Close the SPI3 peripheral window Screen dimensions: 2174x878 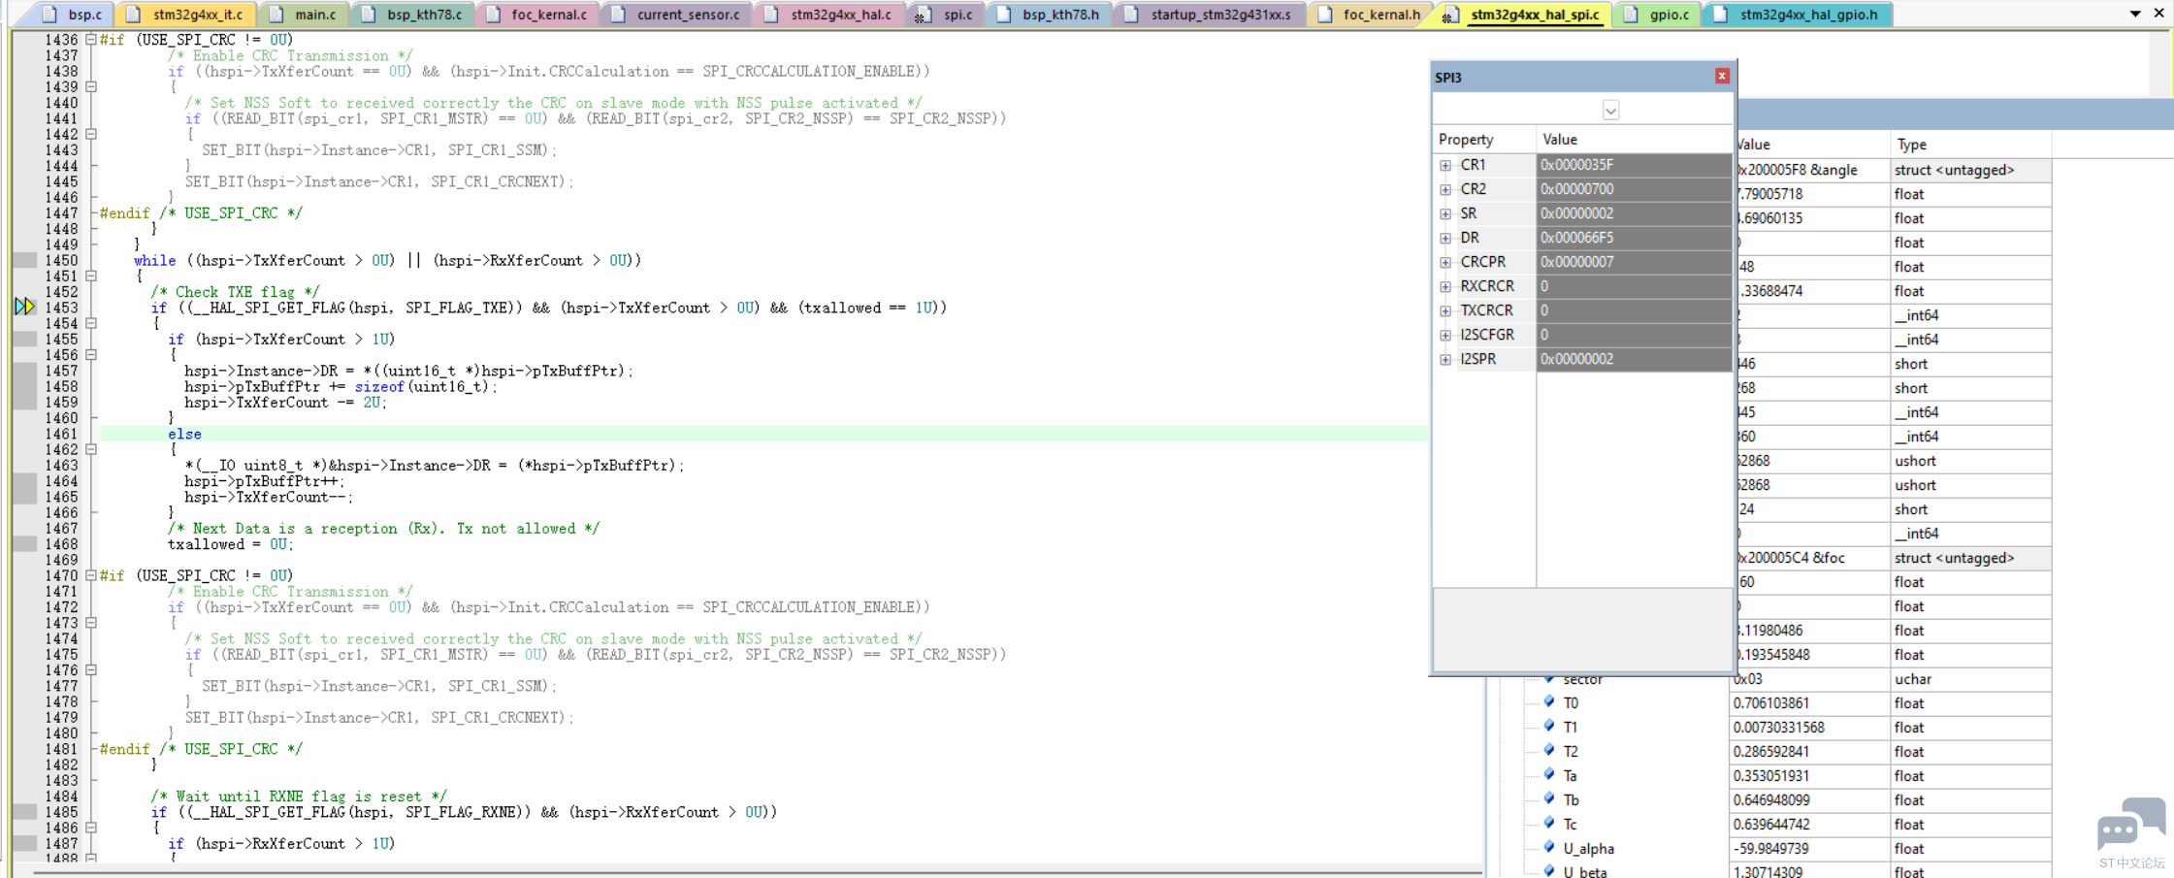pos(1722,76)
